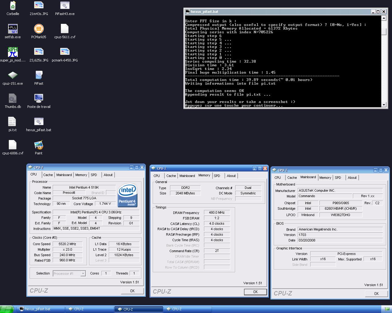The height and width of the screenshot is (313, 392).
Task: Switch to CPU tab in the Memory tab CPU-Z window
Action: [x=157, y=176]
